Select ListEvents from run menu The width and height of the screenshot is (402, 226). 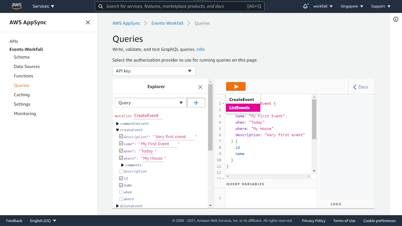[x=243, y=108]
